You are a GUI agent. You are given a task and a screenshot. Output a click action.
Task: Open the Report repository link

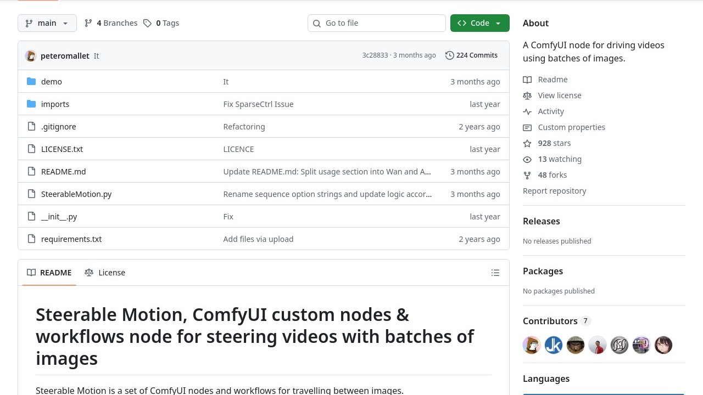point(554,191)
